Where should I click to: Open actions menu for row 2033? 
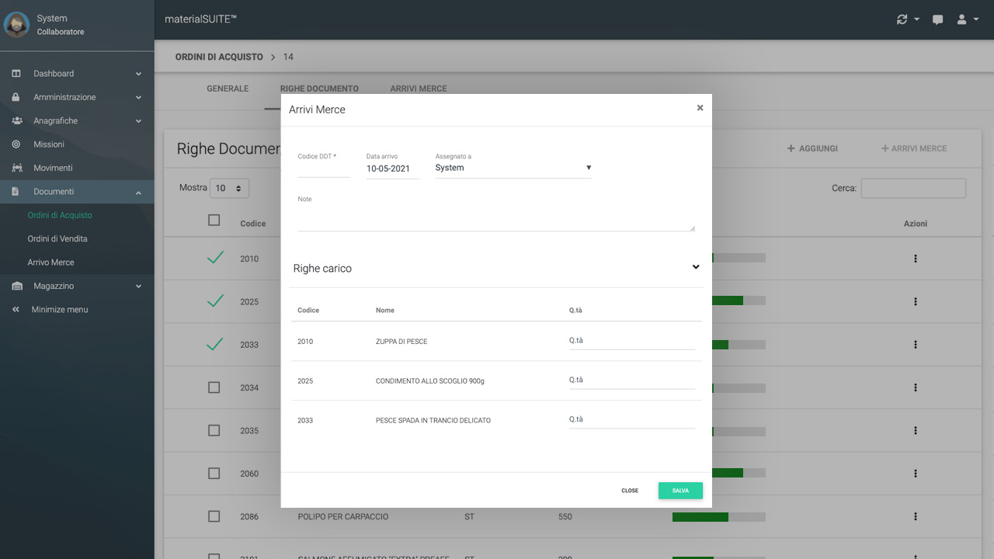point(916,345)
